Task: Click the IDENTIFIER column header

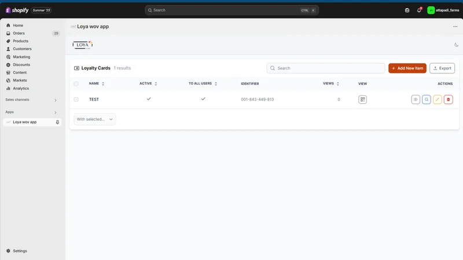Action: (250, 84)
